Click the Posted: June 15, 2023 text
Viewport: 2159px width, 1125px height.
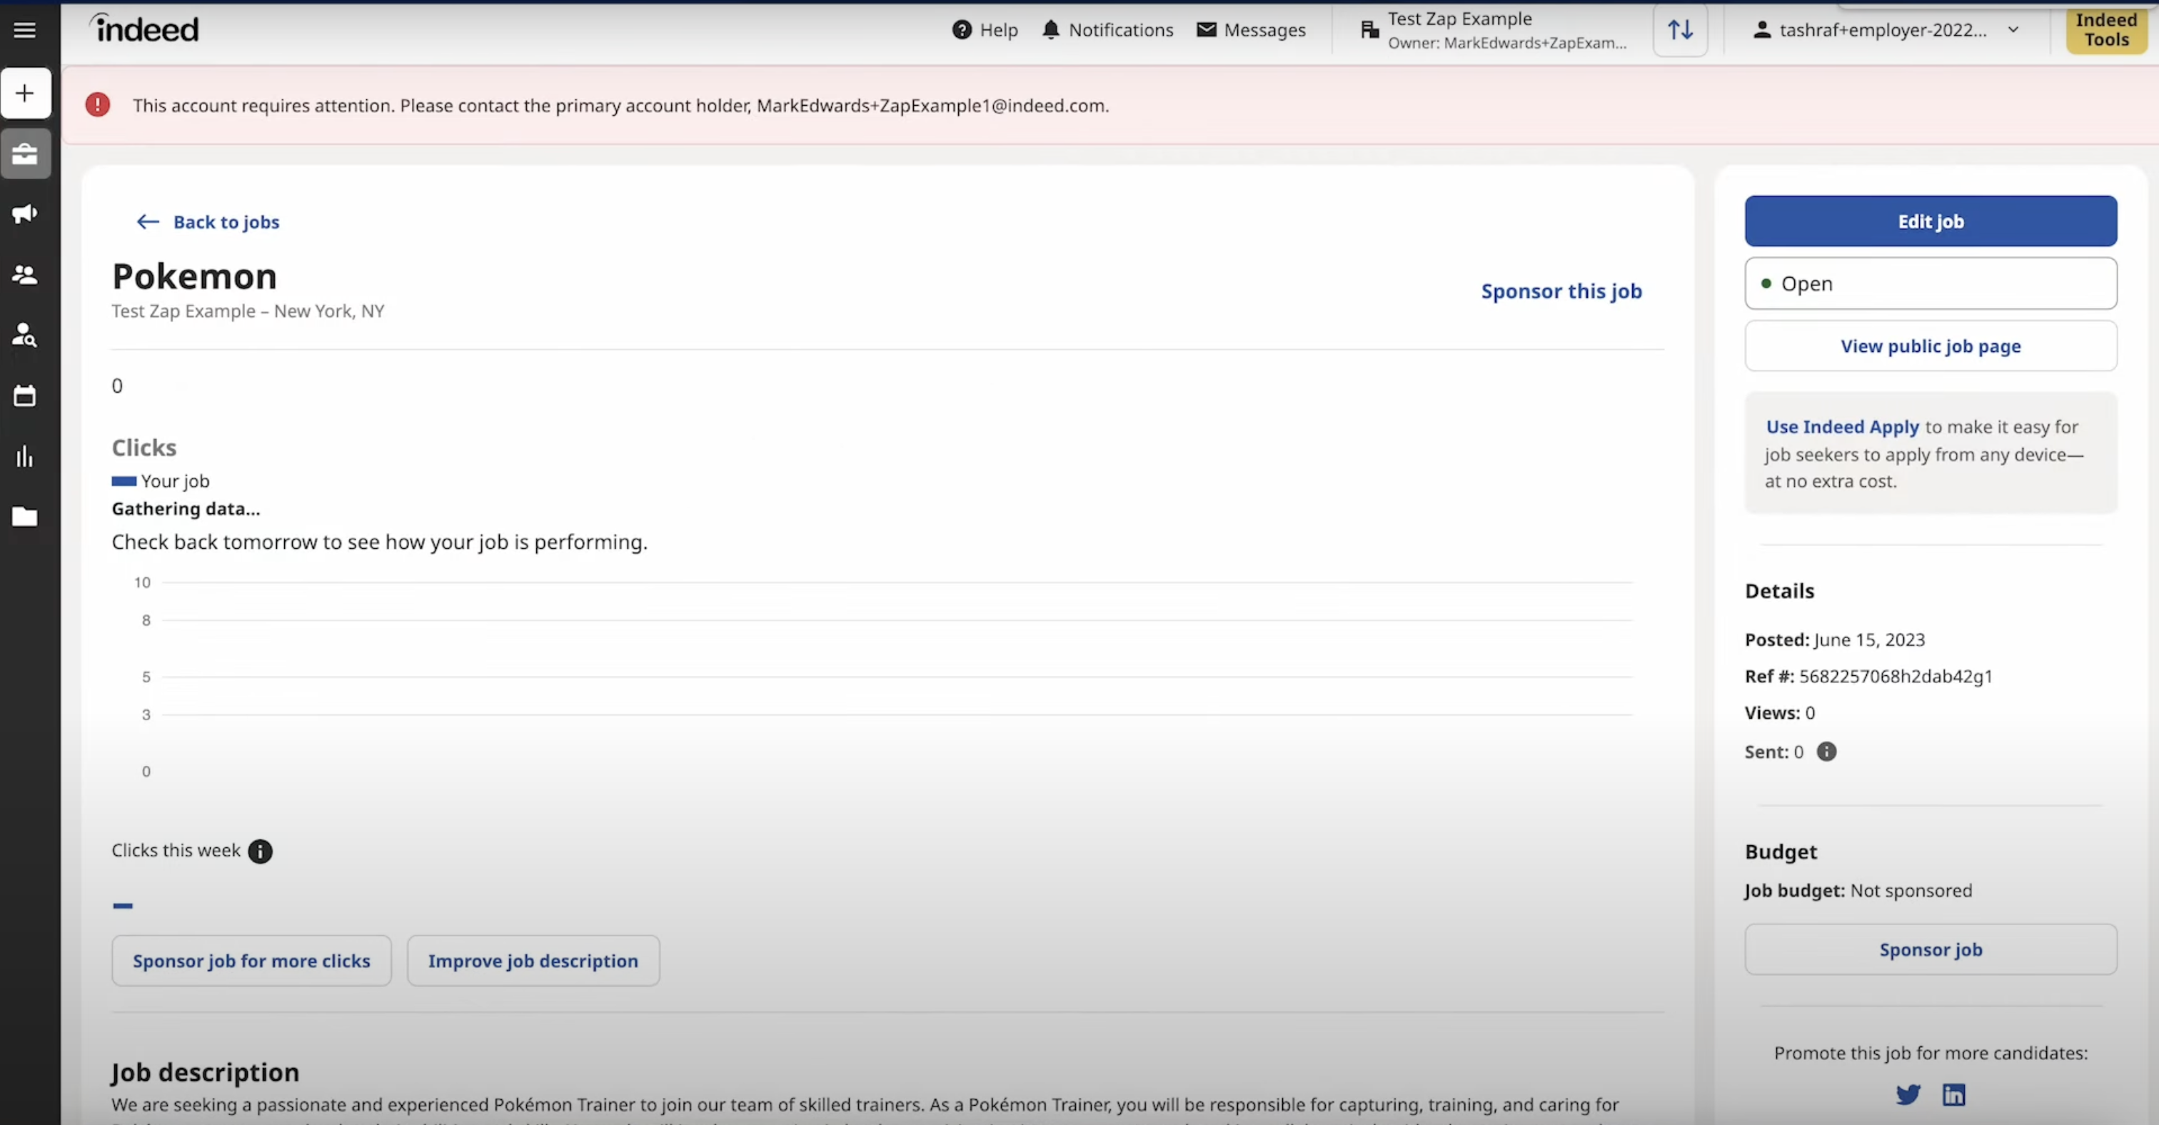(x=1835, y=639)
